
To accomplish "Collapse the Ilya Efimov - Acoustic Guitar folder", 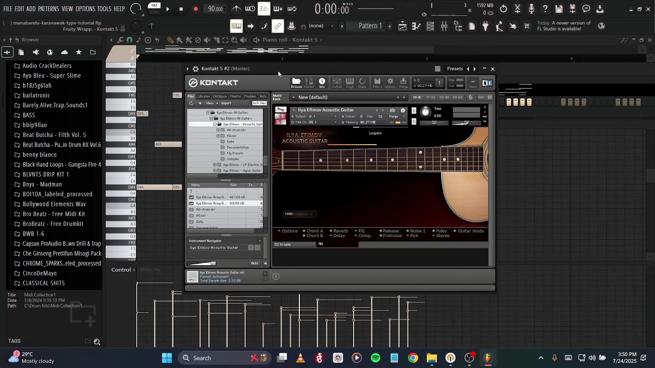I will [x=214, y=124].
